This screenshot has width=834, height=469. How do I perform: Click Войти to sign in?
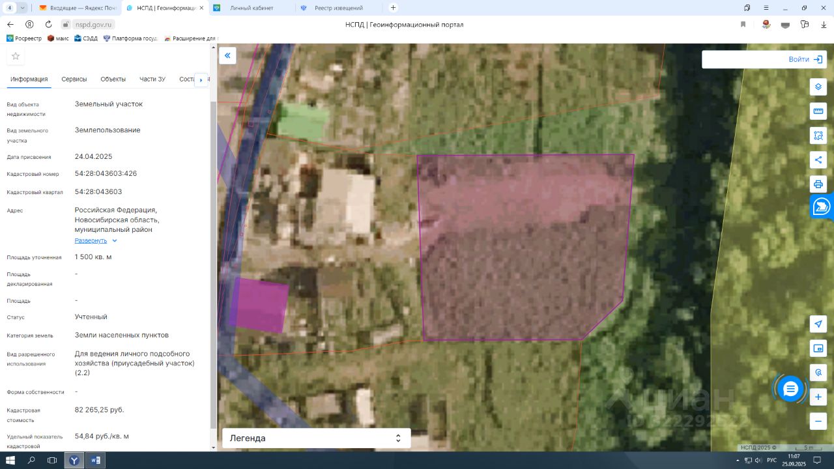pyautogui.click(x=805, y=59)
